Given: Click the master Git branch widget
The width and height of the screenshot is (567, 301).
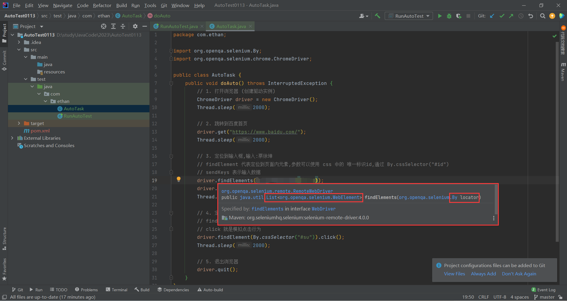Looking at the screenshot, I should click(x=544, y=297).
